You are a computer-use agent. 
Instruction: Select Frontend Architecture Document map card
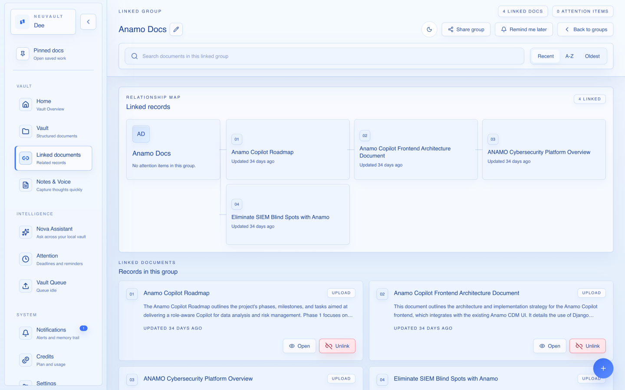tap(416, 149)
